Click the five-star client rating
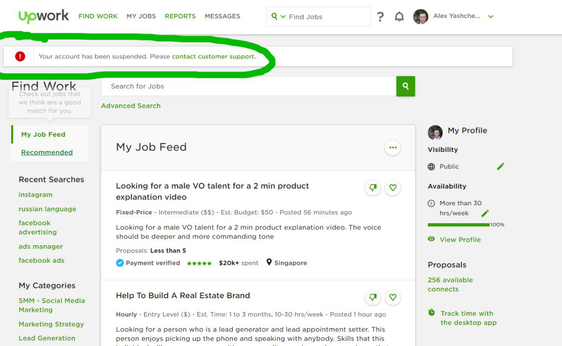 click(199, 264)
